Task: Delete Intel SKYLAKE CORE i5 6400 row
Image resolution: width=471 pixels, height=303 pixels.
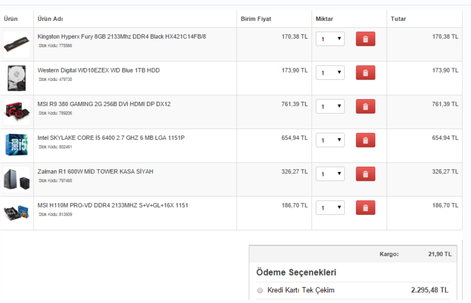Action: [x=365, y=140]
